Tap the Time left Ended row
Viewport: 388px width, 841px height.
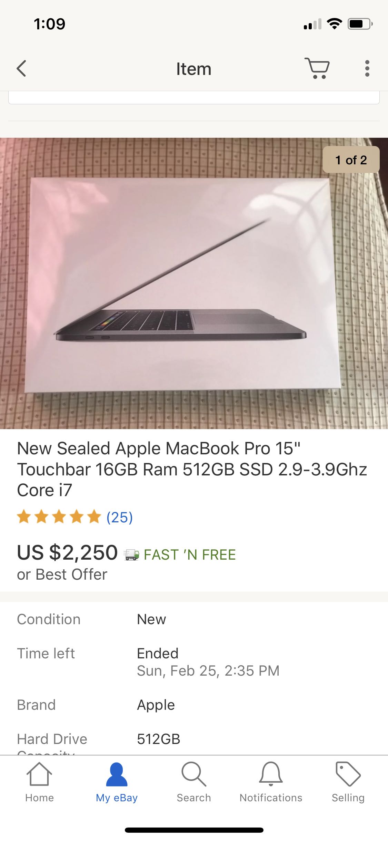click(194, 662)
